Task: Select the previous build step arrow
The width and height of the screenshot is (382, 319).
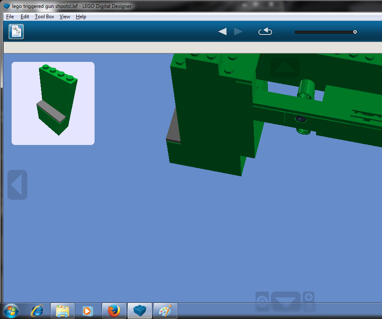Action: tap(222, 31)
